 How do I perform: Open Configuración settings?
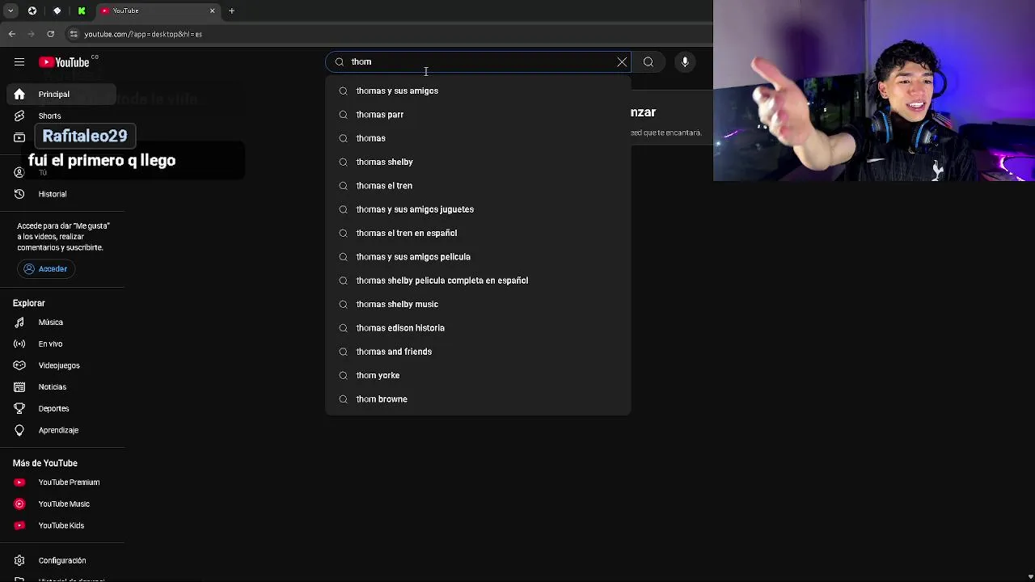click(61, 561)
